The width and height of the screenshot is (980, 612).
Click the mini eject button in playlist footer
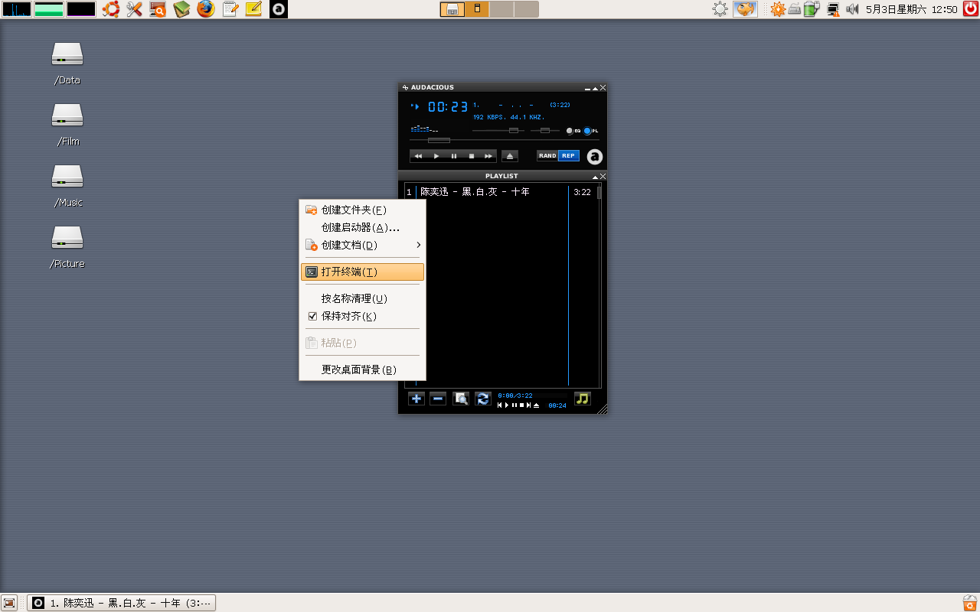[x=536, y=405]
